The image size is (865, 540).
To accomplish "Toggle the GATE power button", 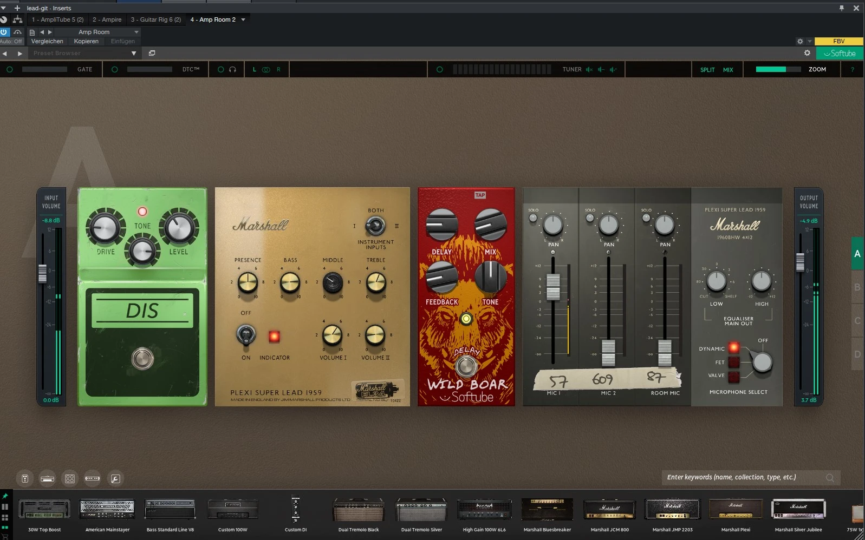I will coord(10,70).
